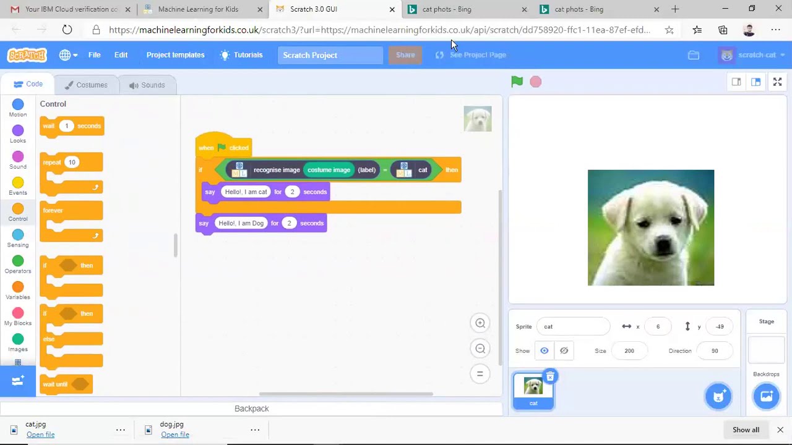Click the sprite Size field
Screen dimensions: 792x445
point(629,350)
